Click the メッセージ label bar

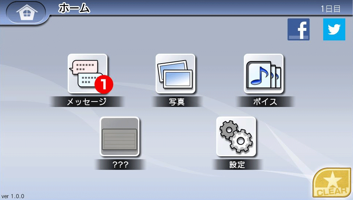pos(87,102)
